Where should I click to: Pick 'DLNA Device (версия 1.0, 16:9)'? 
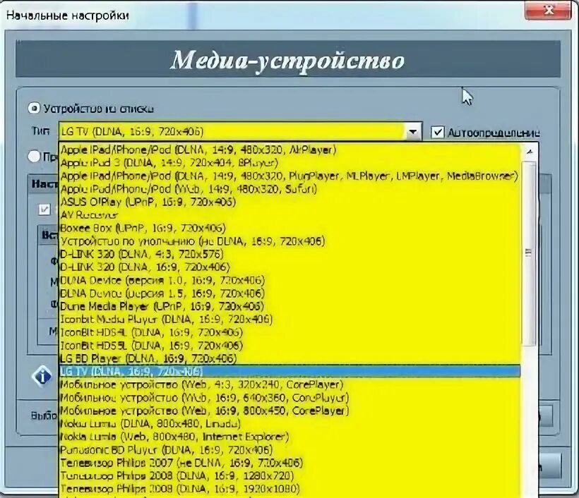(289, 280)
